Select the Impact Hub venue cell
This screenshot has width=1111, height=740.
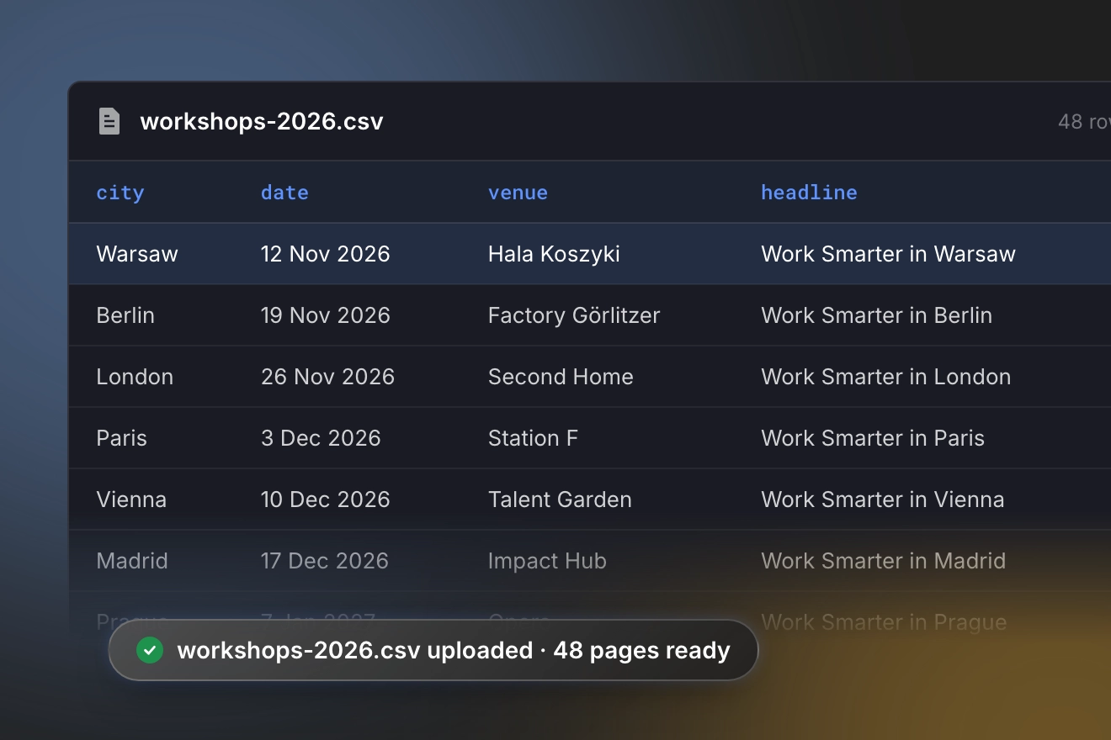click(x=547, y=561)
